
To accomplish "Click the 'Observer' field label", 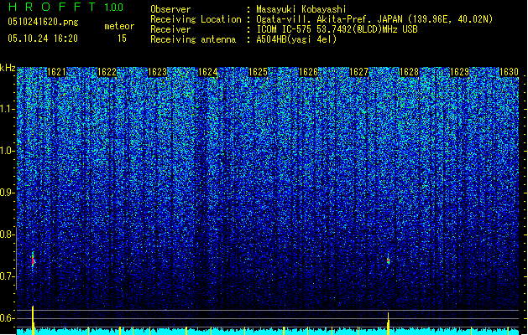I will [x=170, y=9].
